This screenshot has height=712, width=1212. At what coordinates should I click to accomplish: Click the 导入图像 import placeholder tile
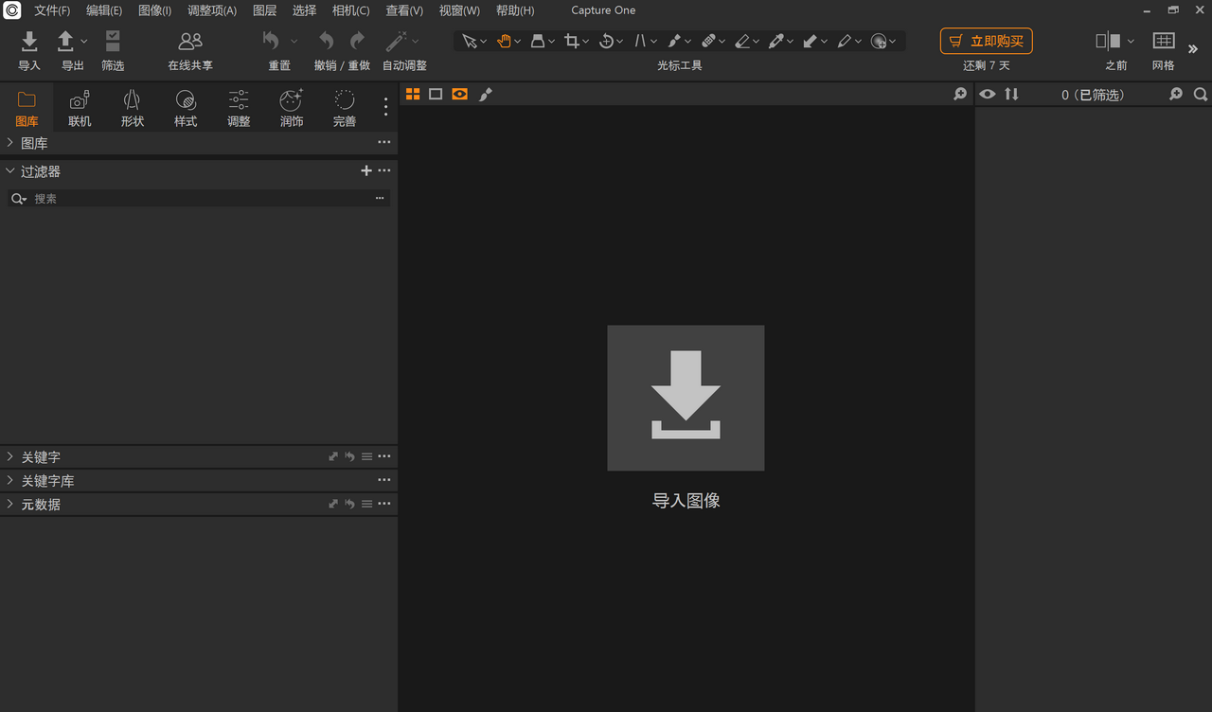pos(686,398)
